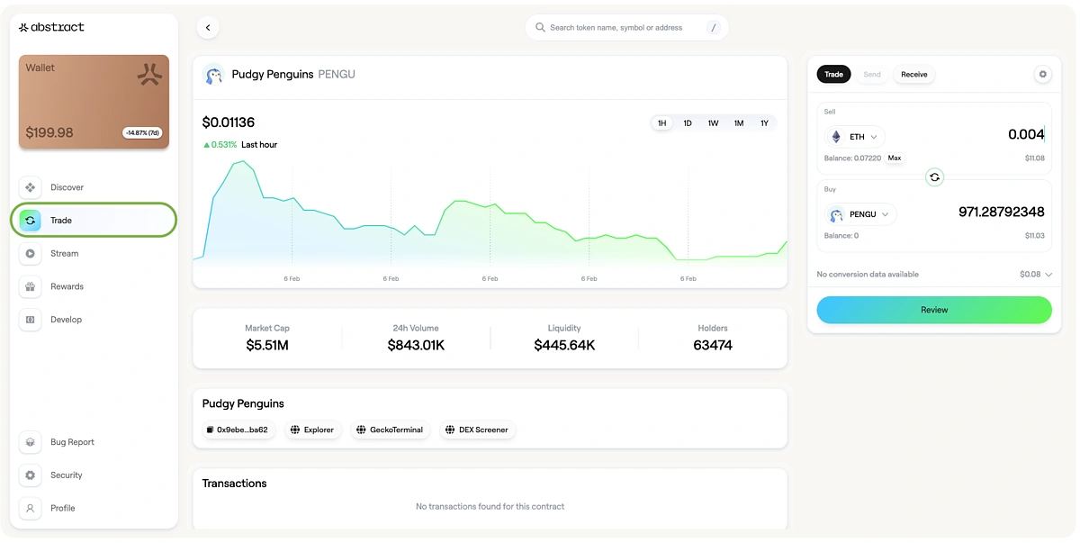Click the ETH token logo

click(x=836, y=137)
